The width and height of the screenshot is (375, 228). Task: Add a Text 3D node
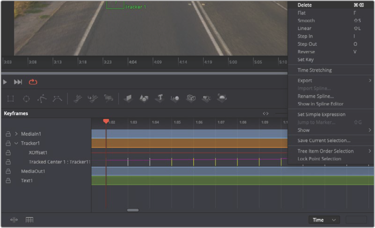[x=160, y=98]
